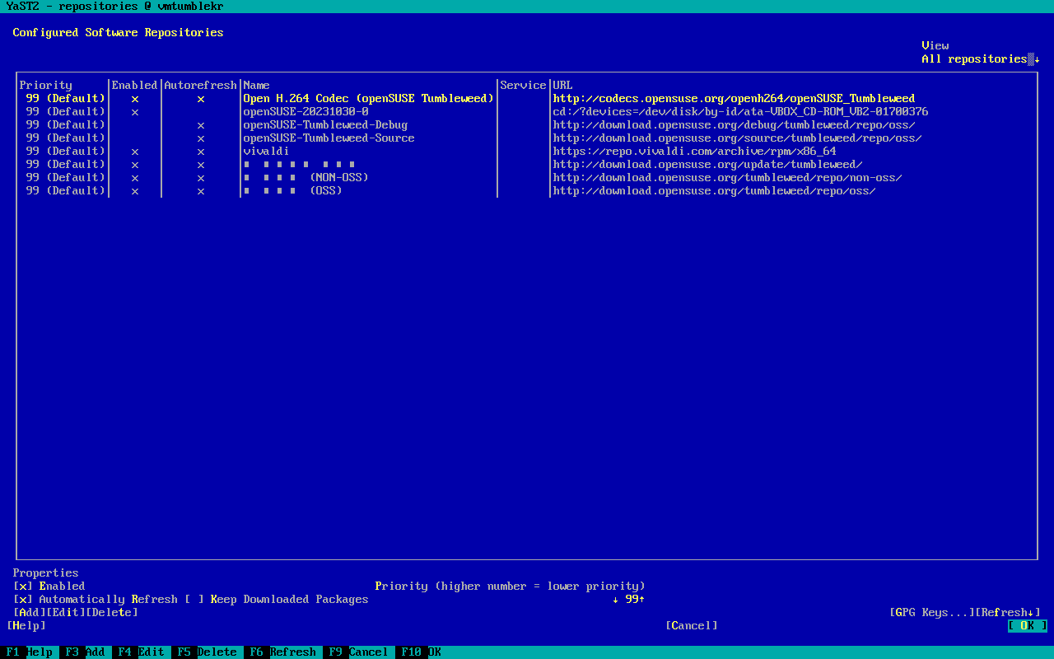
Task: Enable Keep Downloaded Packages checkbox
Action: coord(194,600)
